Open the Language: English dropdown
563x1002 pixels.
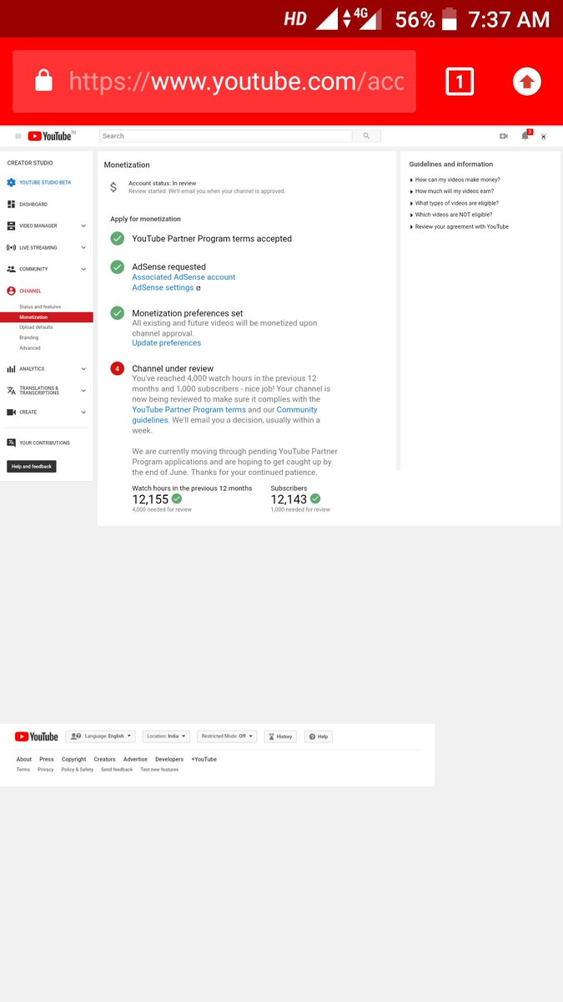(101, 736)
